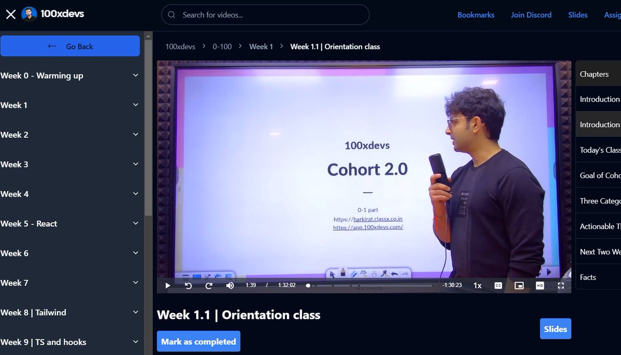
Task: Open the 100xdevs profile avatar
Action: [x=29, y=14]
